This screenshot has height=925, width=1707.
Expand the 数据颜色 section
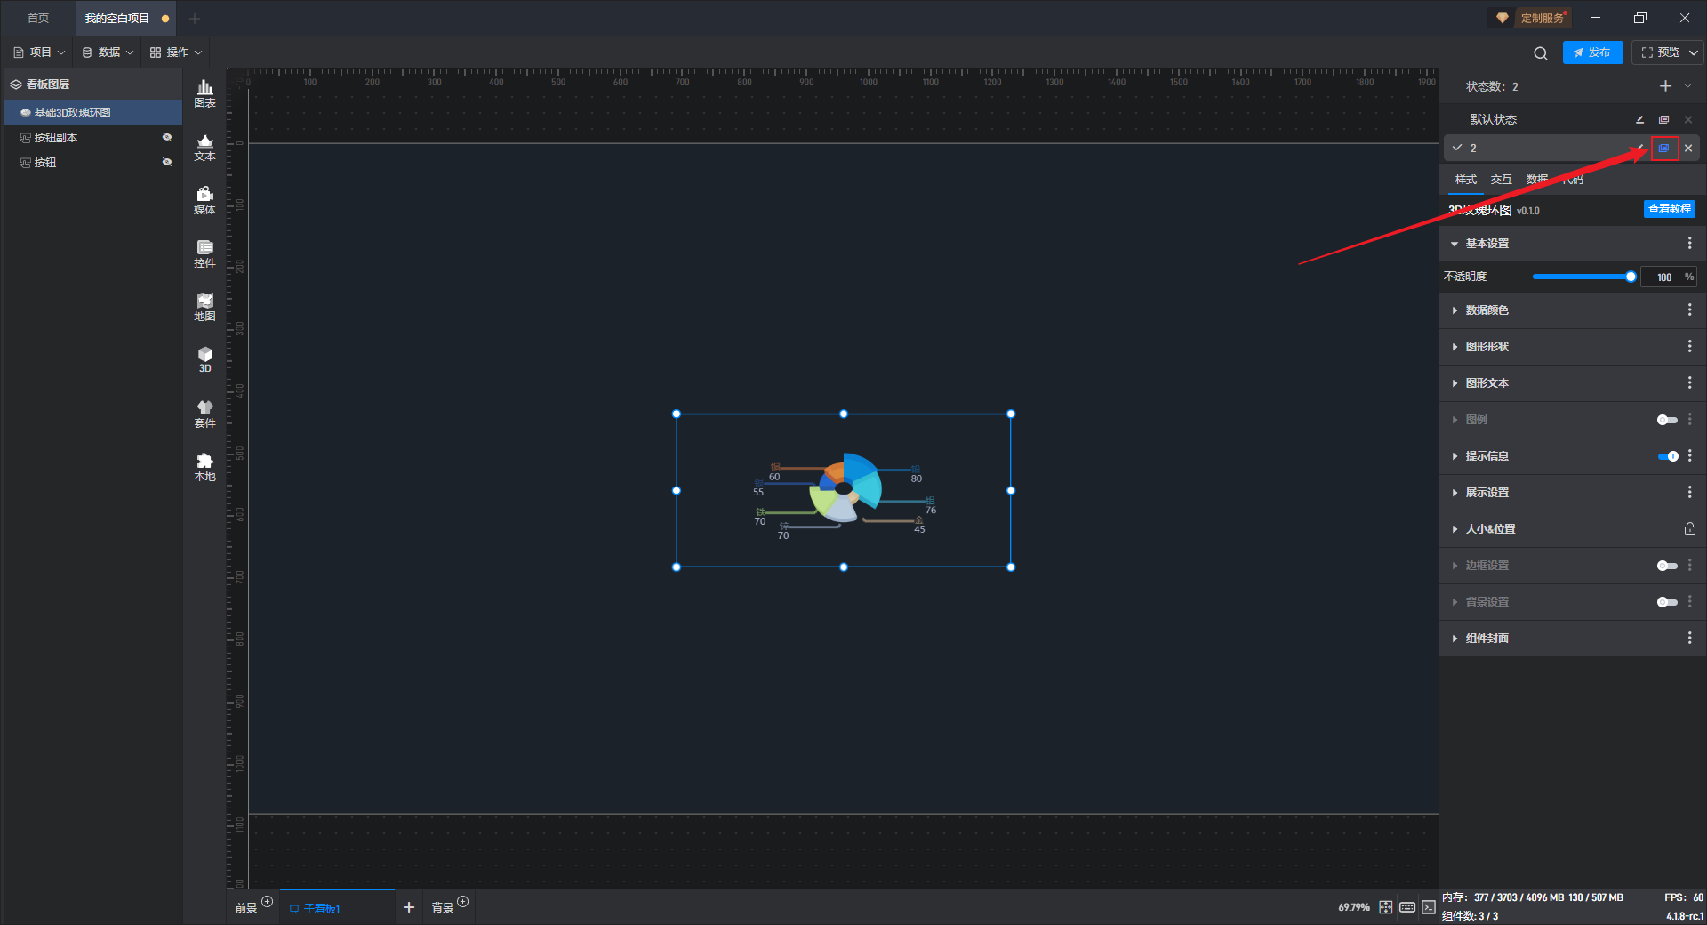pos(1487,310)
